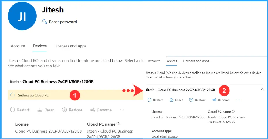Click the Restart icon in left panel

point(12,110)
